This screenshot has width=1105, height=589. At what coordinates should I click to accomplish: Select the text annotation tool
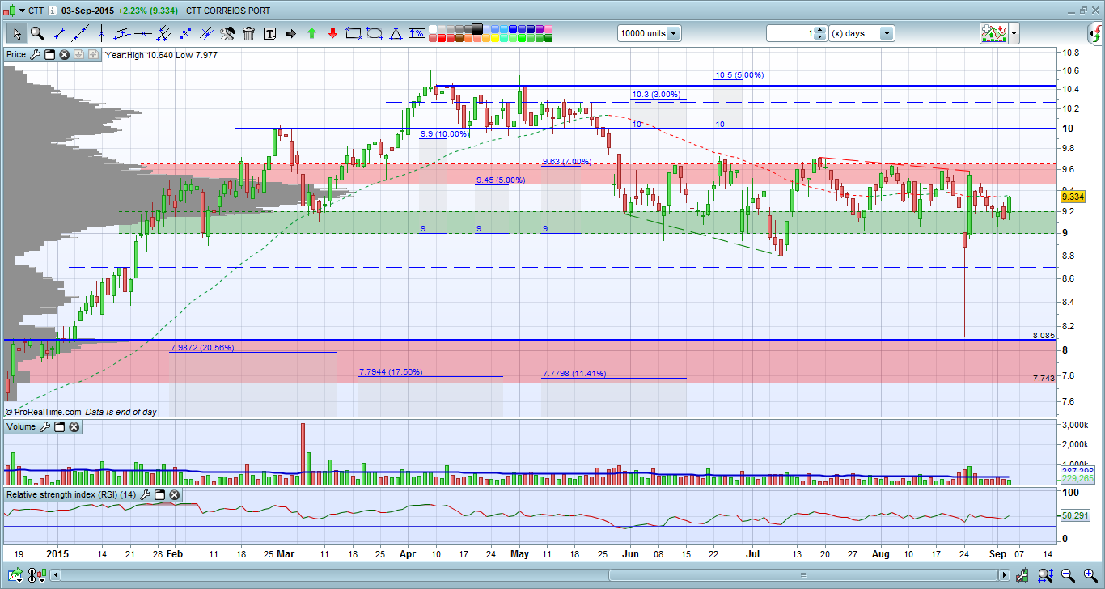click(269, 33)
